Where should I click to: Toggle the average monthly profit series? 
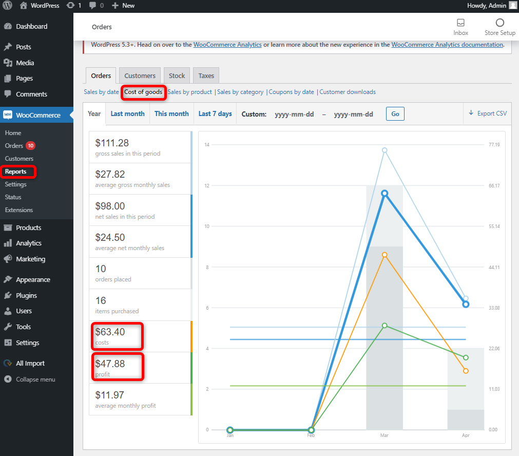[x=140, y=400]
